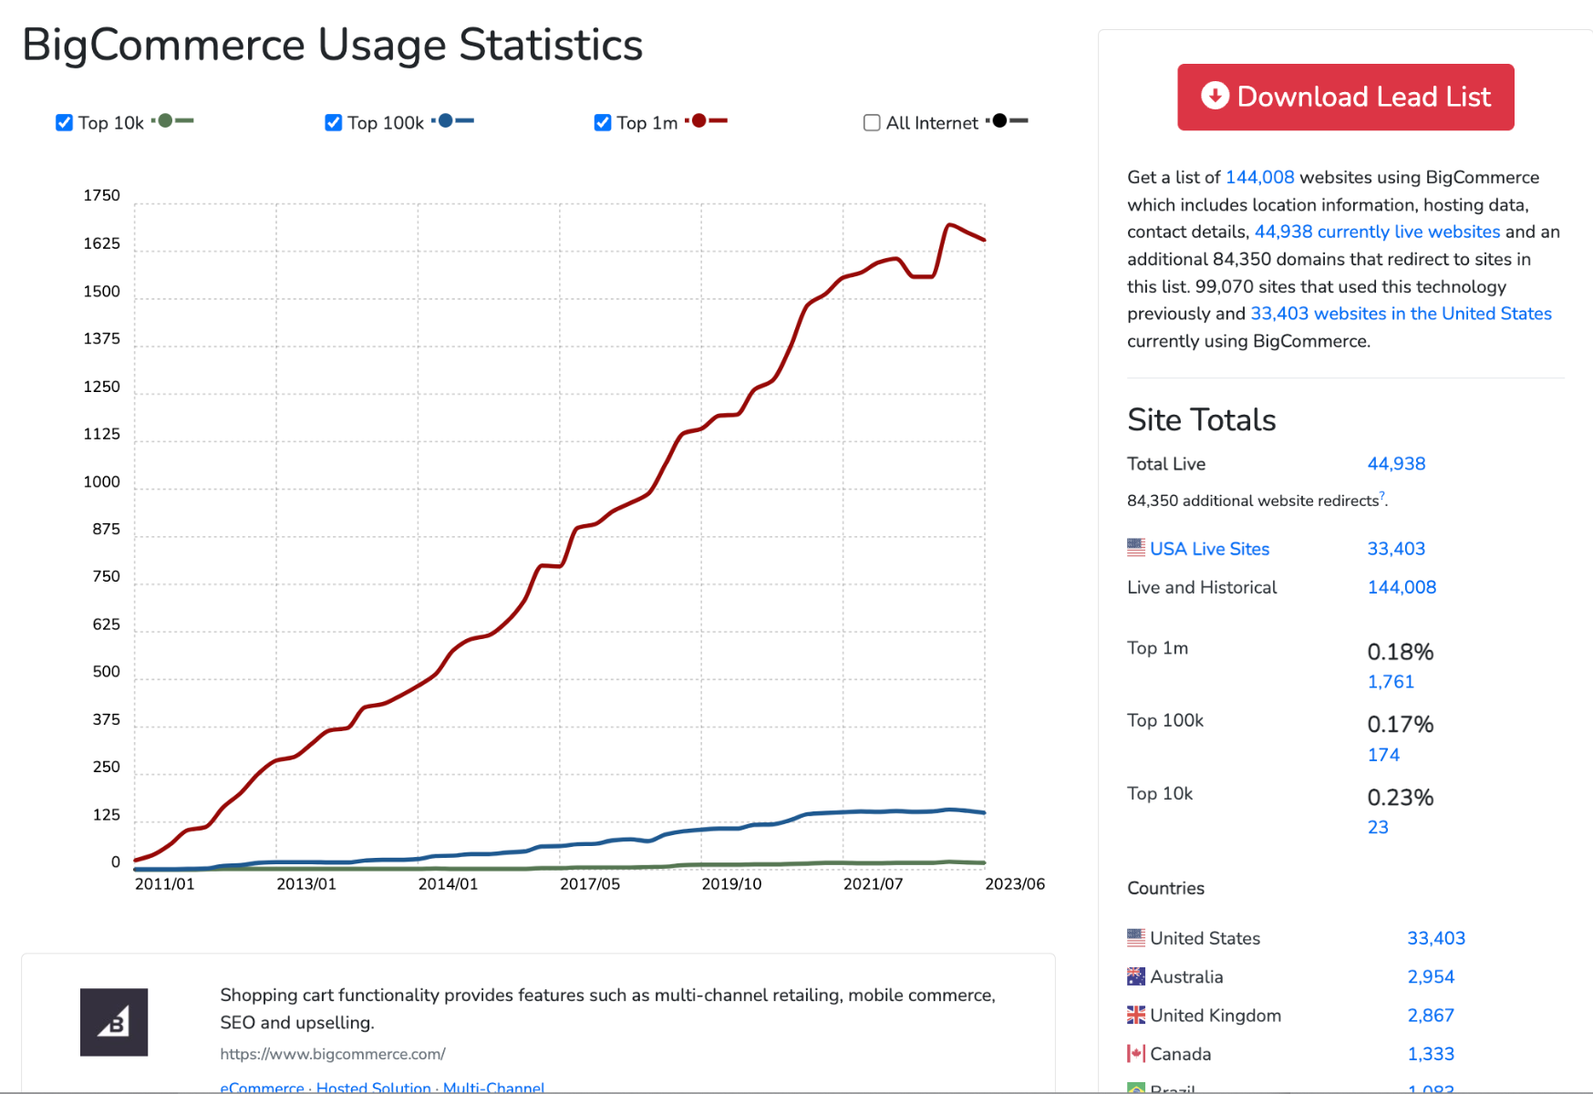Click the 2011/01 x-axis label
This screenshot has height=1094, width=1593.
[x=165, y=884]
